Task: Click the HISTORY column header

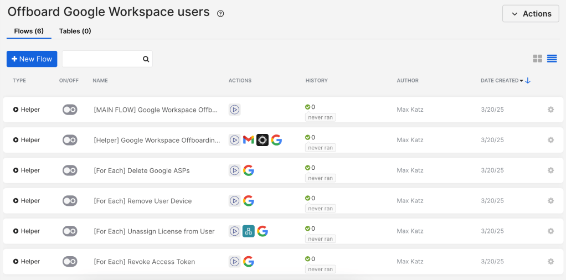Action: pyautogui.click(x=317, y=80)
